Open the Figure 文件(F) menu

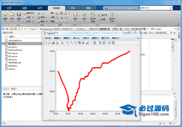[48, 38]
